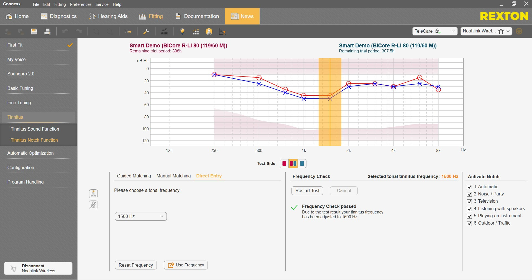Open the Fitting menu in menu bar
The width and height of the screenshot is (532, 280).
[60, 4]
